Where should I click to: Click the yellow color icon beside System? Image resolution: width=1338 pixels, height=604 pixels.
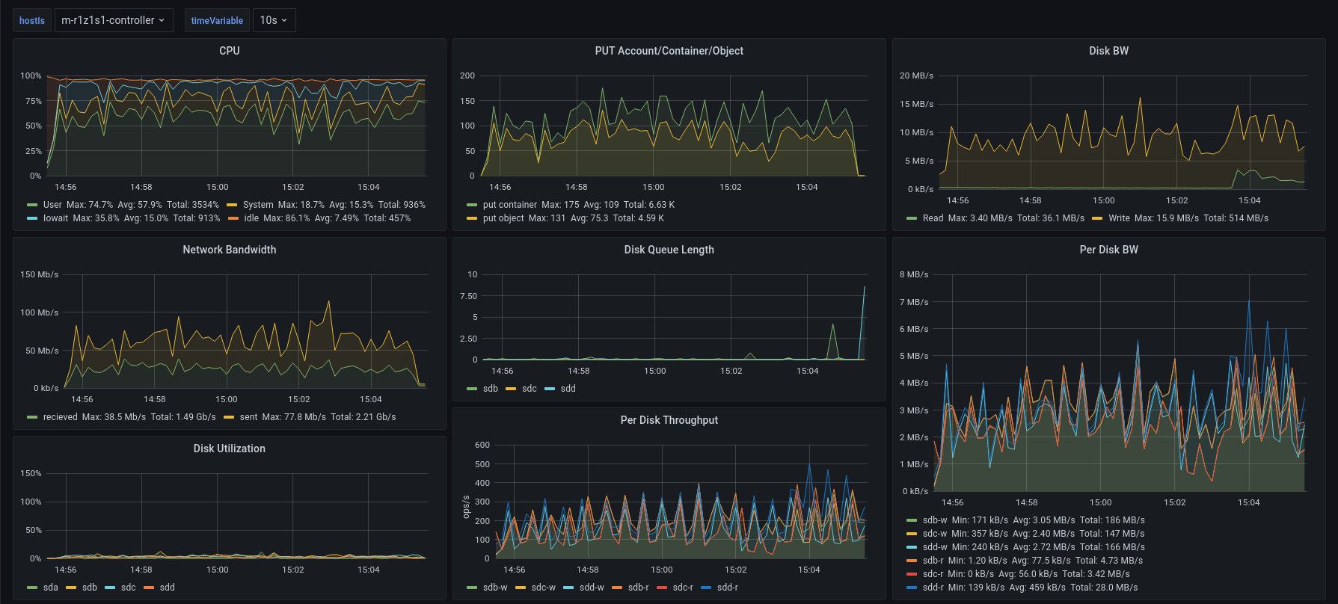point(232,205)
